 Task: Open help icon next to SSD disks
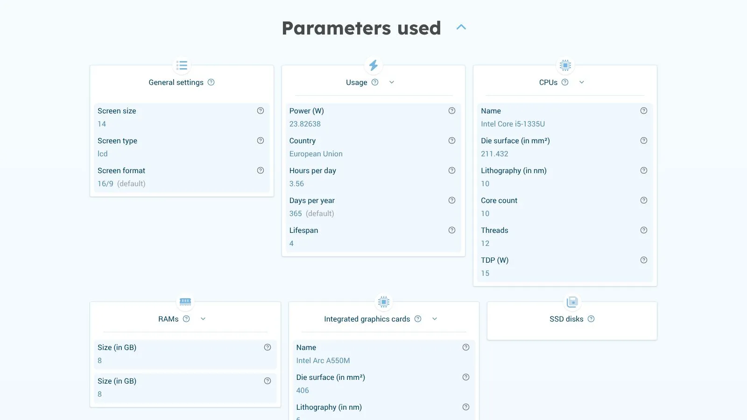tap(591, 319)
